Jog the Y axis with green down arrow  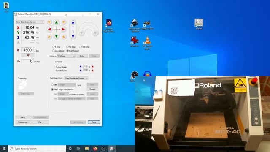click(x=57, y=36)
